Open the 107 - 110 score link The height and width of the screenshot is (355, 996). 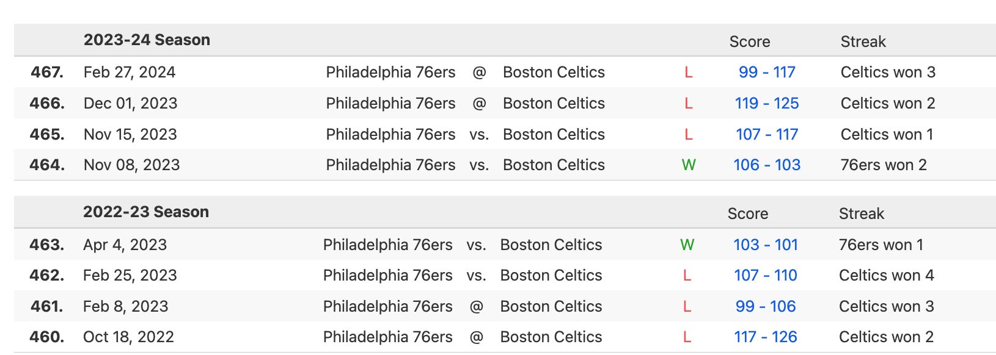tap(765, 276)
